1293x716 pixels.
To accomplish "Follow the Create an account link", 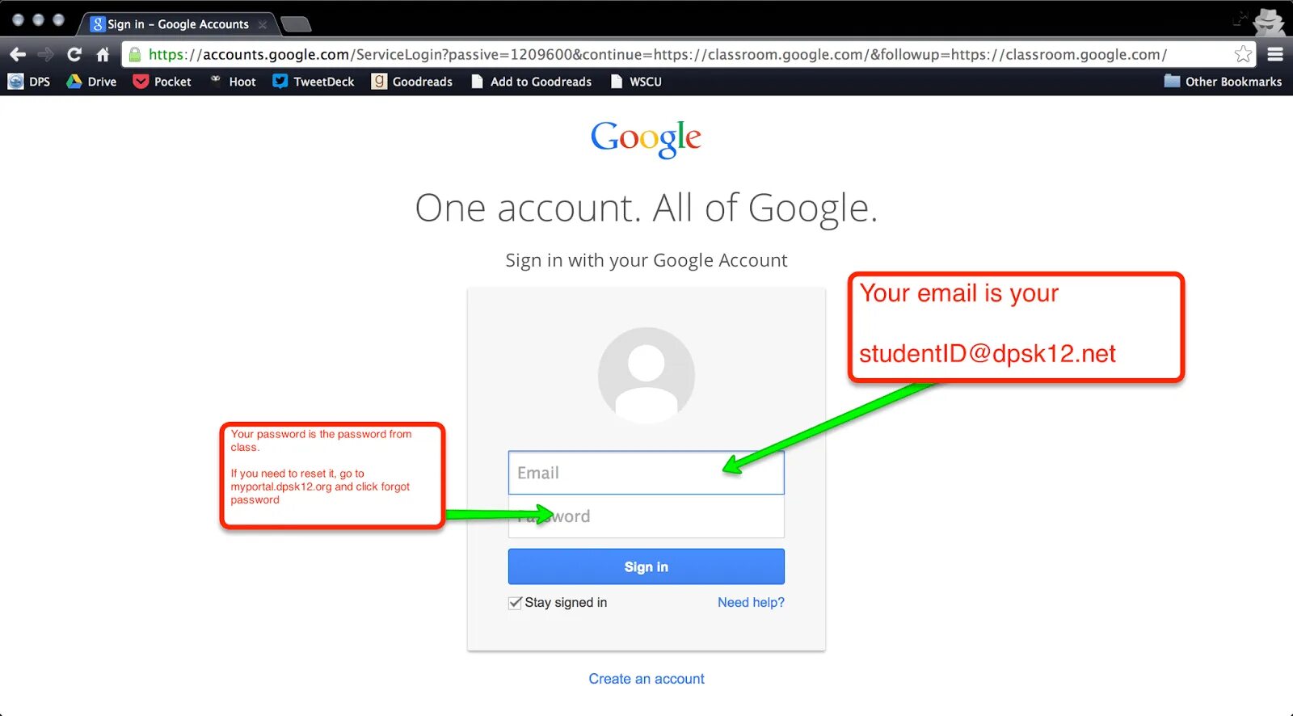I will click(646, 679).
